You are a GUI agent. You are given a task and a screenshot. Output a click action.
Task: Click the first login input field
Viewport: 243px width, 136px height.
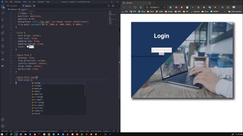click(161, 49)
